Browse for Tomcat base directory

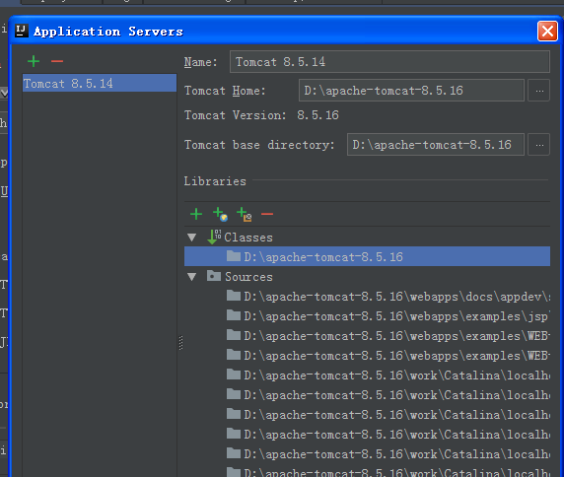click(538, 145)
